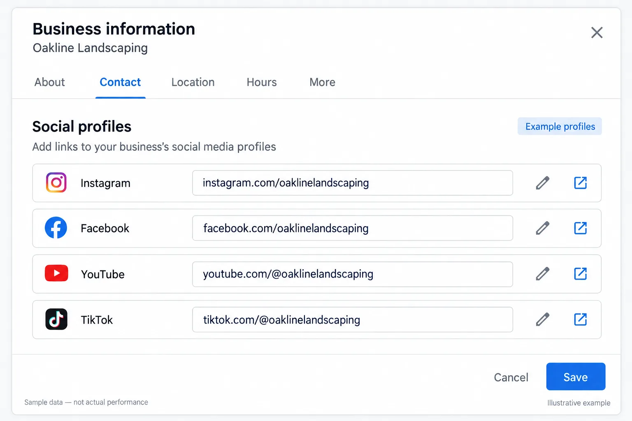Click the YouTube logo icon

56,273
